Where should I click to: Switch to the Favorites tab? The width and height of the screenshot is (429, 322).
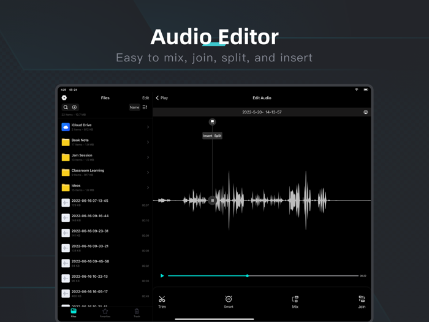tap(105, 313)
